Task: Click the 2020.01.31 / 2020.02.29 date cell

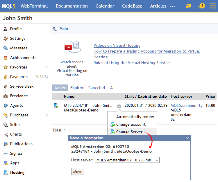Action: point(146,105)
